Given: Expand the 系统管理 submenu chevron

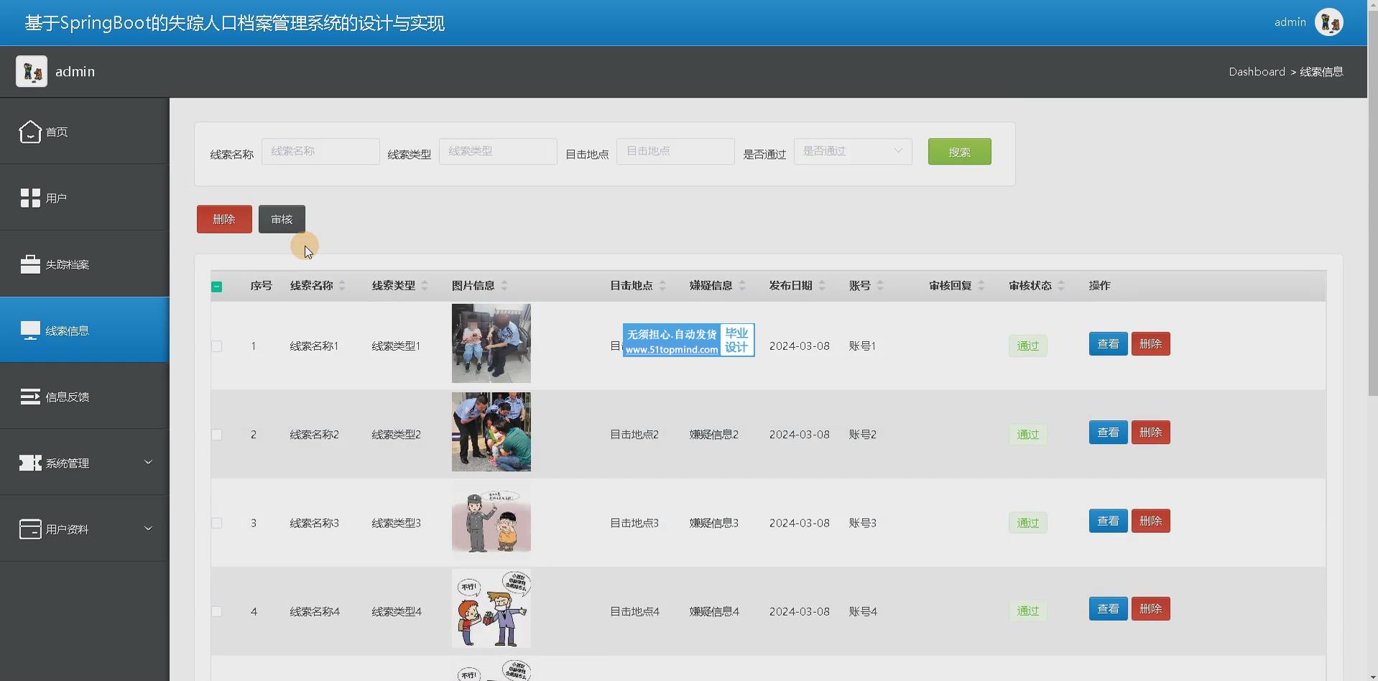Looking at the screenshot, I should tap(149, 462).
